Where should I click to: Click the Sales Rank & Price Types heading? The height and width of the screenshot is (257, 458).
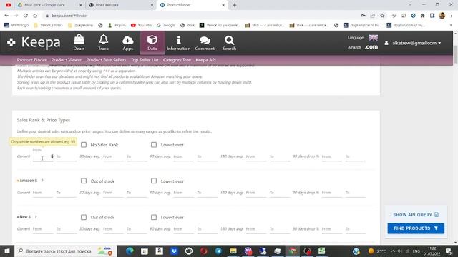44,120
